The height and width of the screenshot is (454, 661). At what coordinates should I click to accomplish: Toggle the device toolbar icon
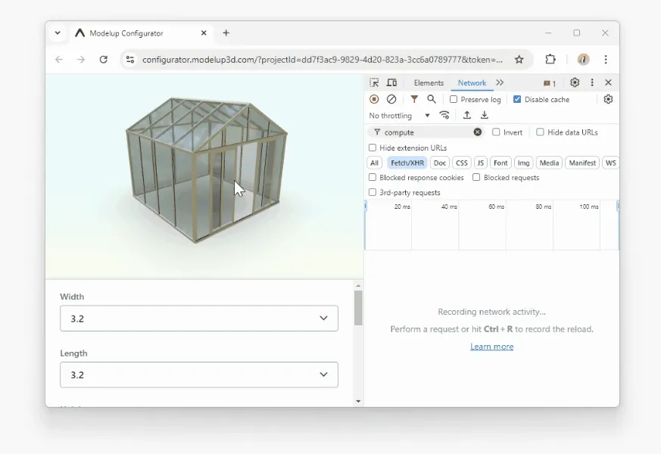click(x=391, y=82)
